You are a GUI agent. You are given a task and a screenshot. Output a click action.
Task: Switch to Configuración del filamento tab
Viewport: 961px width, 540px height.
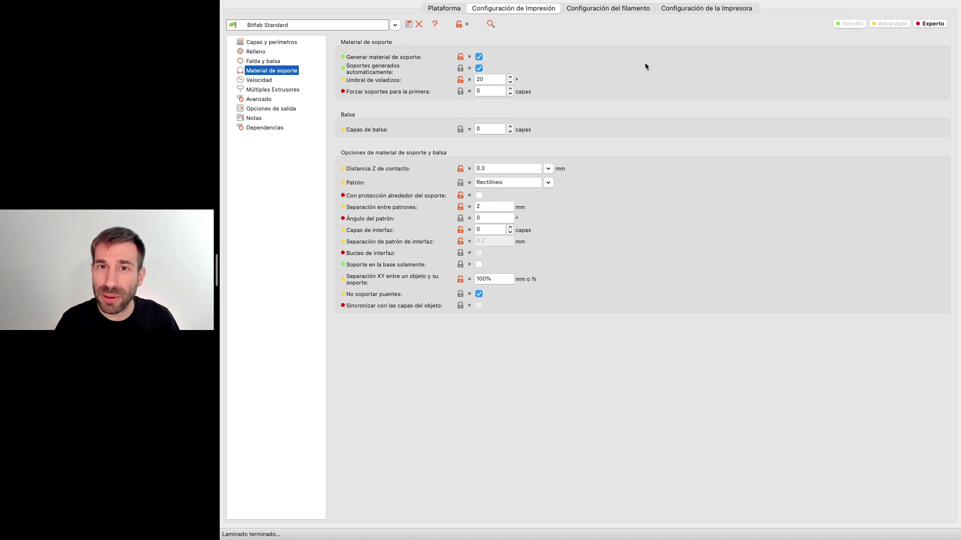pyautogui.click(x=608, y=8)
